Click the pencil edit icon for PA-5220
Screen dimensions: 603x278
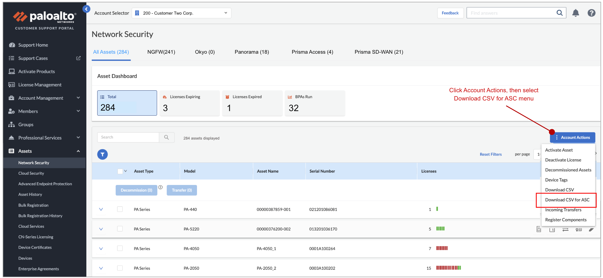pos(591,229)
